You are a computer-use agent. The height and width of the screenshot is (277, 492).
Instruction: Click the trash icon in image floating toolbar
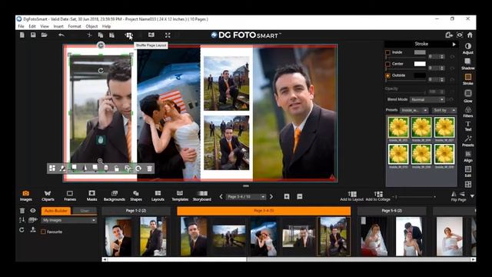pos(150,169)
